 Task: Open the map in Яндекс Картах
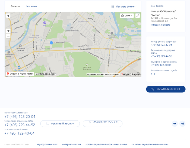20,74
